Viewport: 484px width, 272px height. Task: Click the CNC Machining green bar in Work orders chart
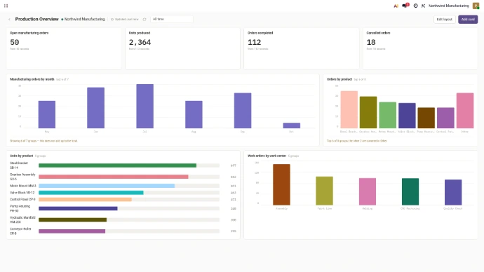point(410,192)
